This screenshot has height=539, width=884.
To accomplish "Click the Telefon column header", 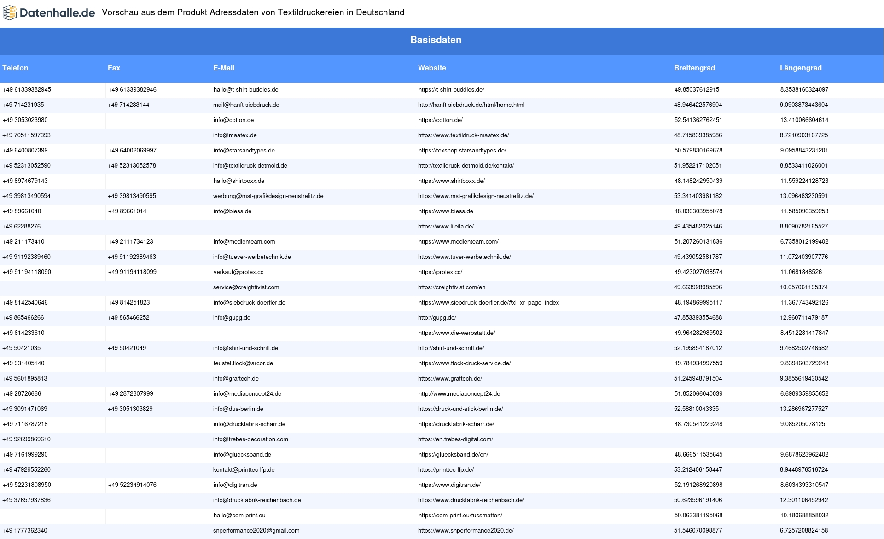I will (15, 68).
